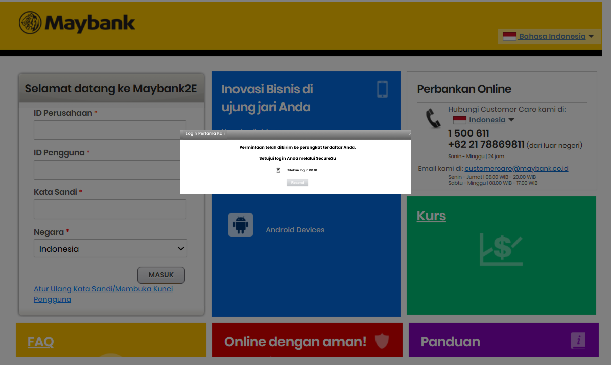Viewport: 611px width, 365px height.
Task: Open the Indonesia country link in Customer Care
Action: tap(487, 120)
